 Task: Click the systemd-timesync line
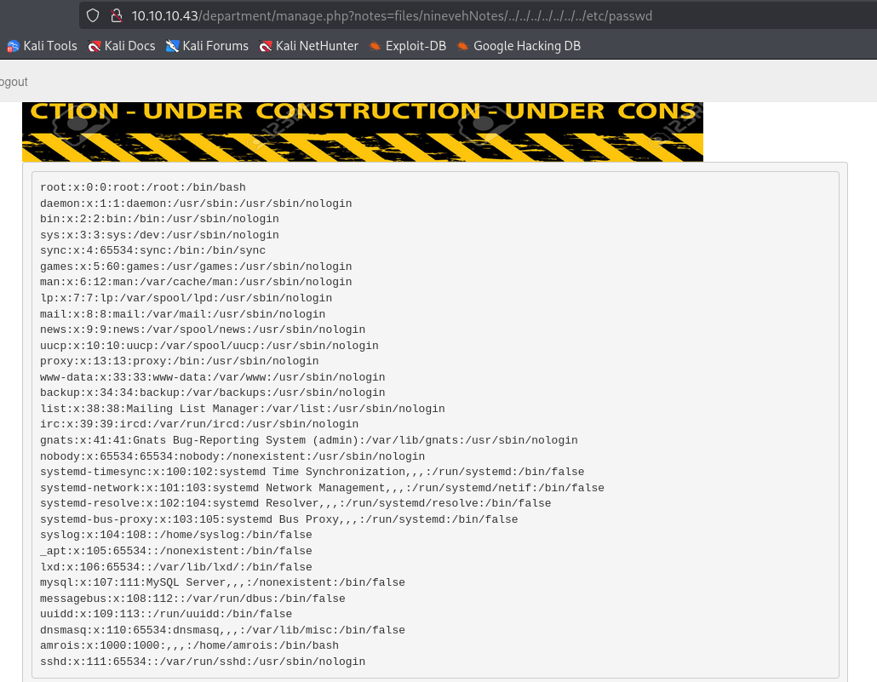[x=312, y=472]
